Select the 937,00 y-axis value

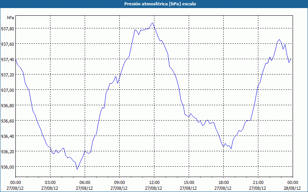(7, 90)
